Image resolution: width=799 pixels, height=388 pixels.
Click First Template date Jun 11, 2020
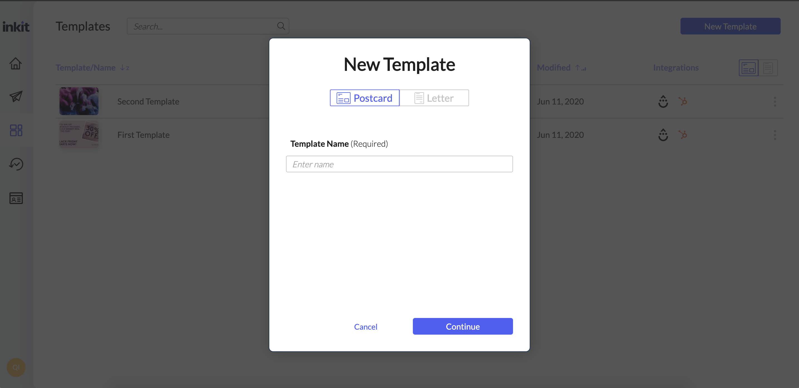(560, 135)
